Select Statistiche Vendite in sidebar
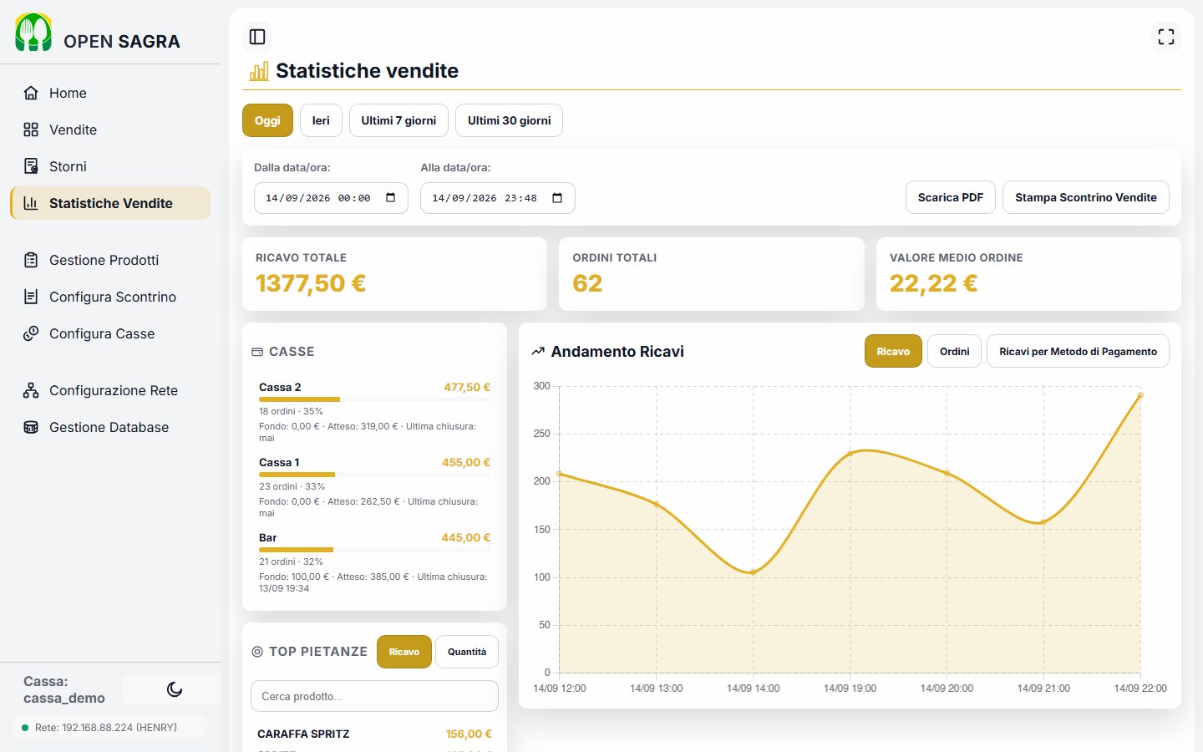Image resolution: width=1203 pixels, height=752 pixels. [110, 203]
